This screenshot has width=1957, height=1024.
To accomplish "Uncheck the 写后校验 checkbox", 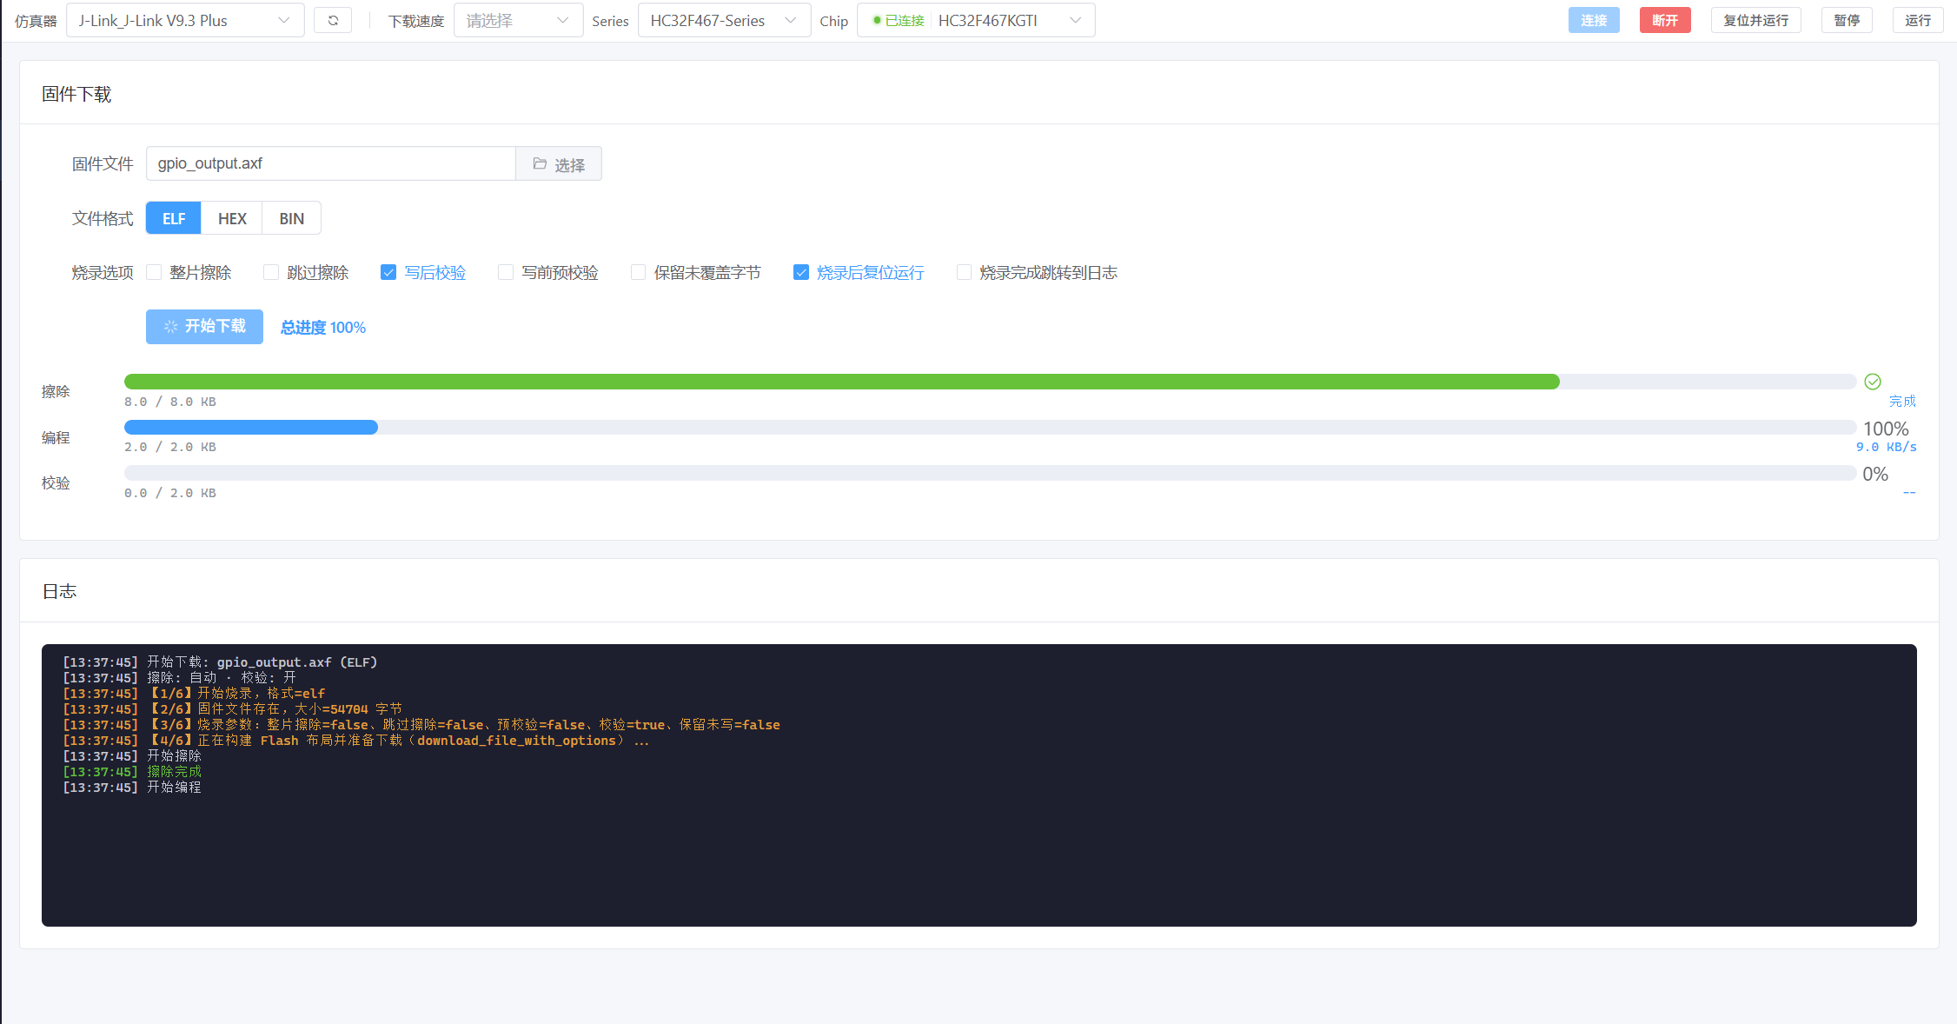I will pyautogui.click(x=388, y=272).
